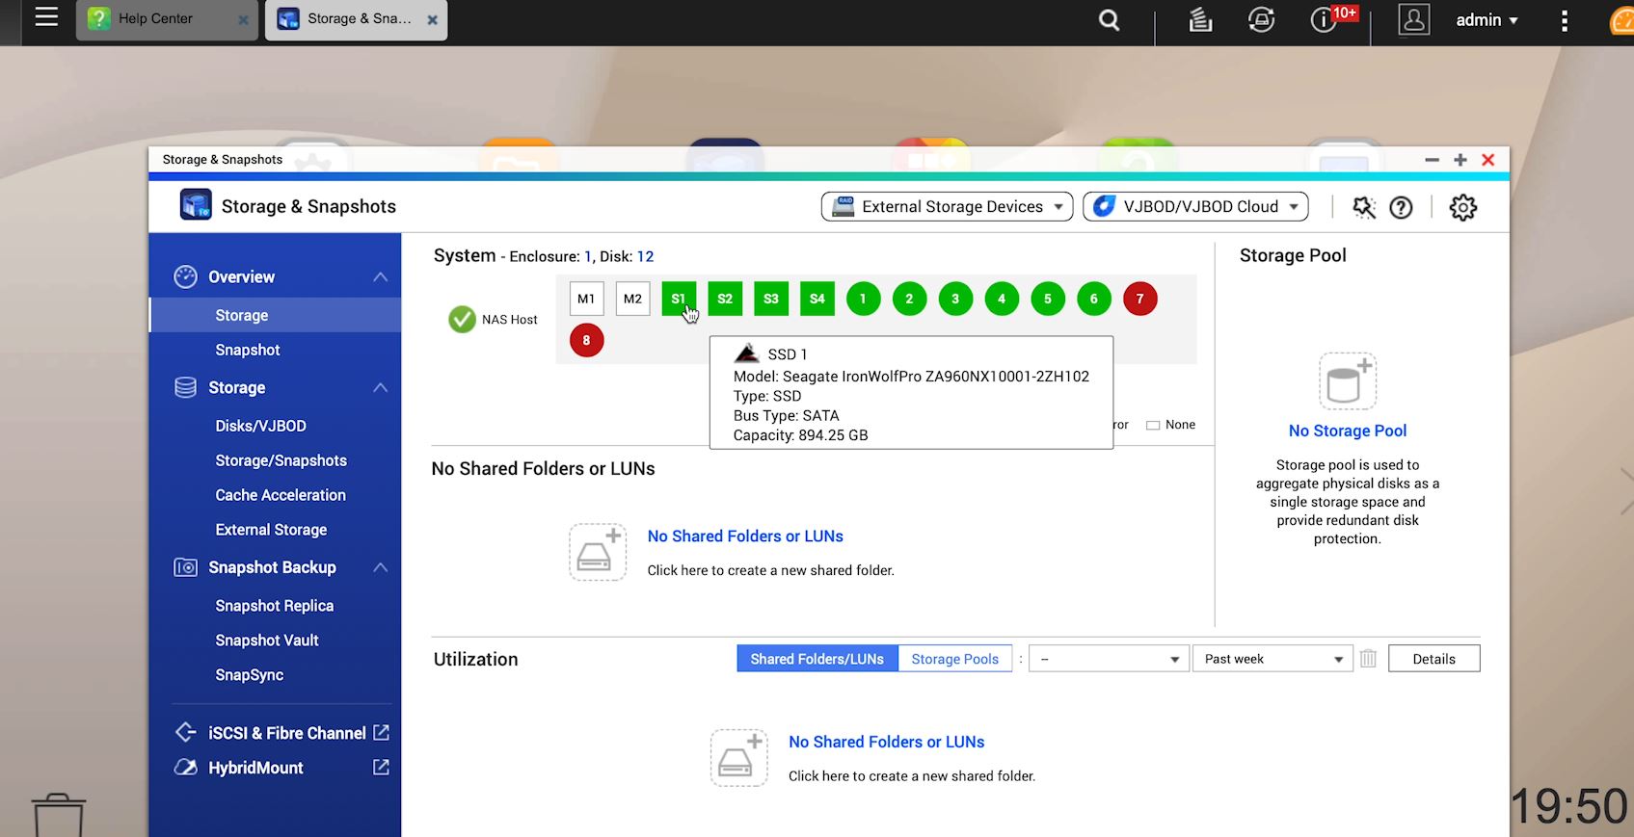The height and width of the screenshot is (837, 1634).
Task: Click the NAS Host green status checkmark
Action: click(463, 320)
